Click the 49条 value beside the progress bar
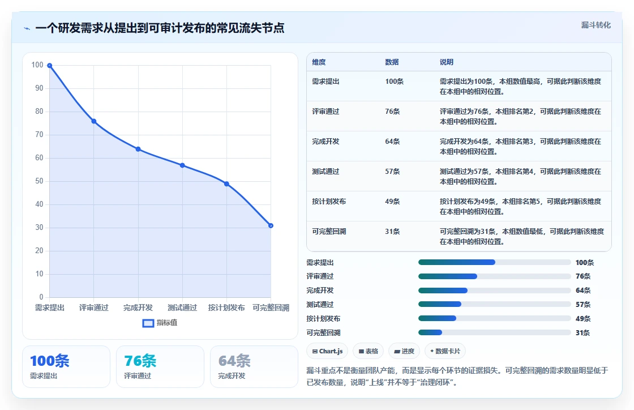Viewport: 634px width, 410px height. coord(583,319)
